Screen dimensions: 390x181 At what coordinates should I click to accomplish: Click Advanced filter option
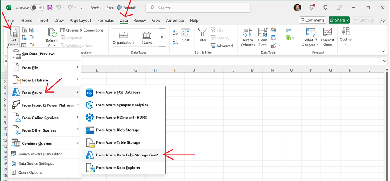(x=221, y=46)
